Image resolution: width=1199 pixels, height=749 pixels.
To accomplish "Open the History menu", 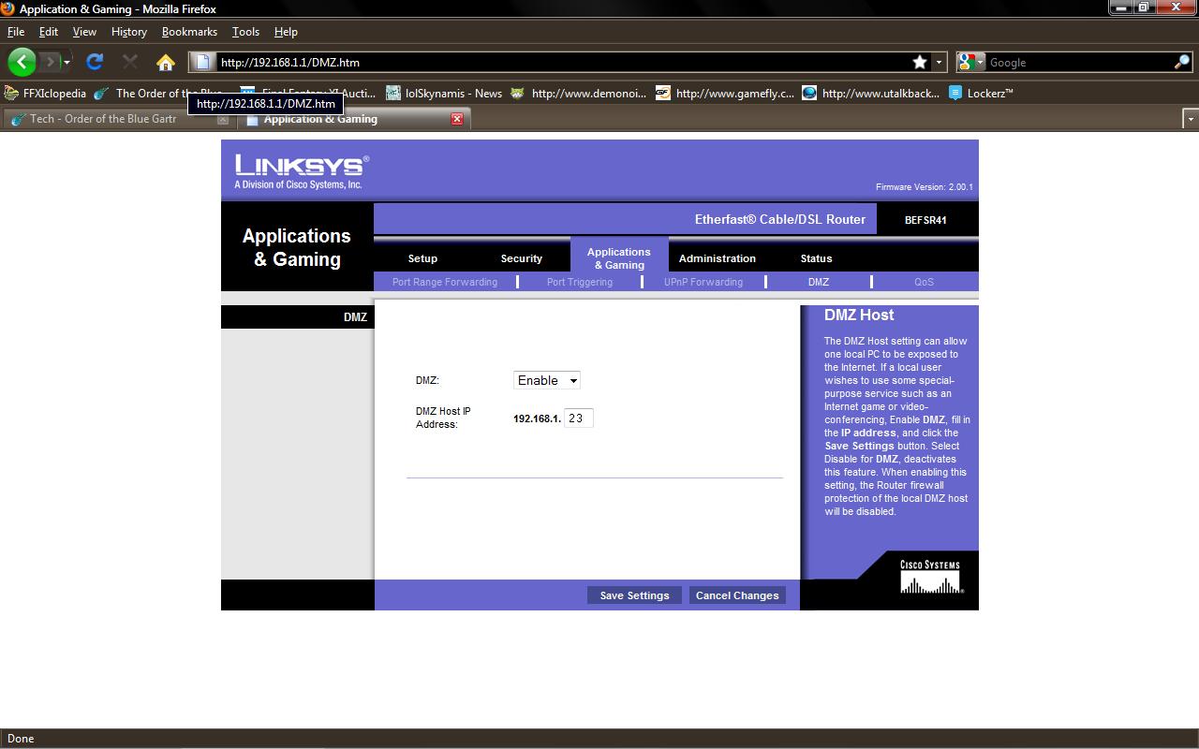I will click(x=128, y=31).
